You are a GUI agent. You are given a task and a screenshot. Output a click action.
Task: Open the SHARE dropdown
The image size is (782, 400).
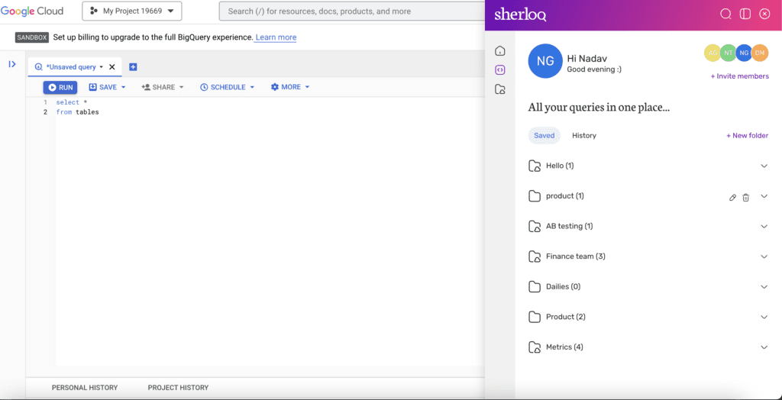[163, 87]
